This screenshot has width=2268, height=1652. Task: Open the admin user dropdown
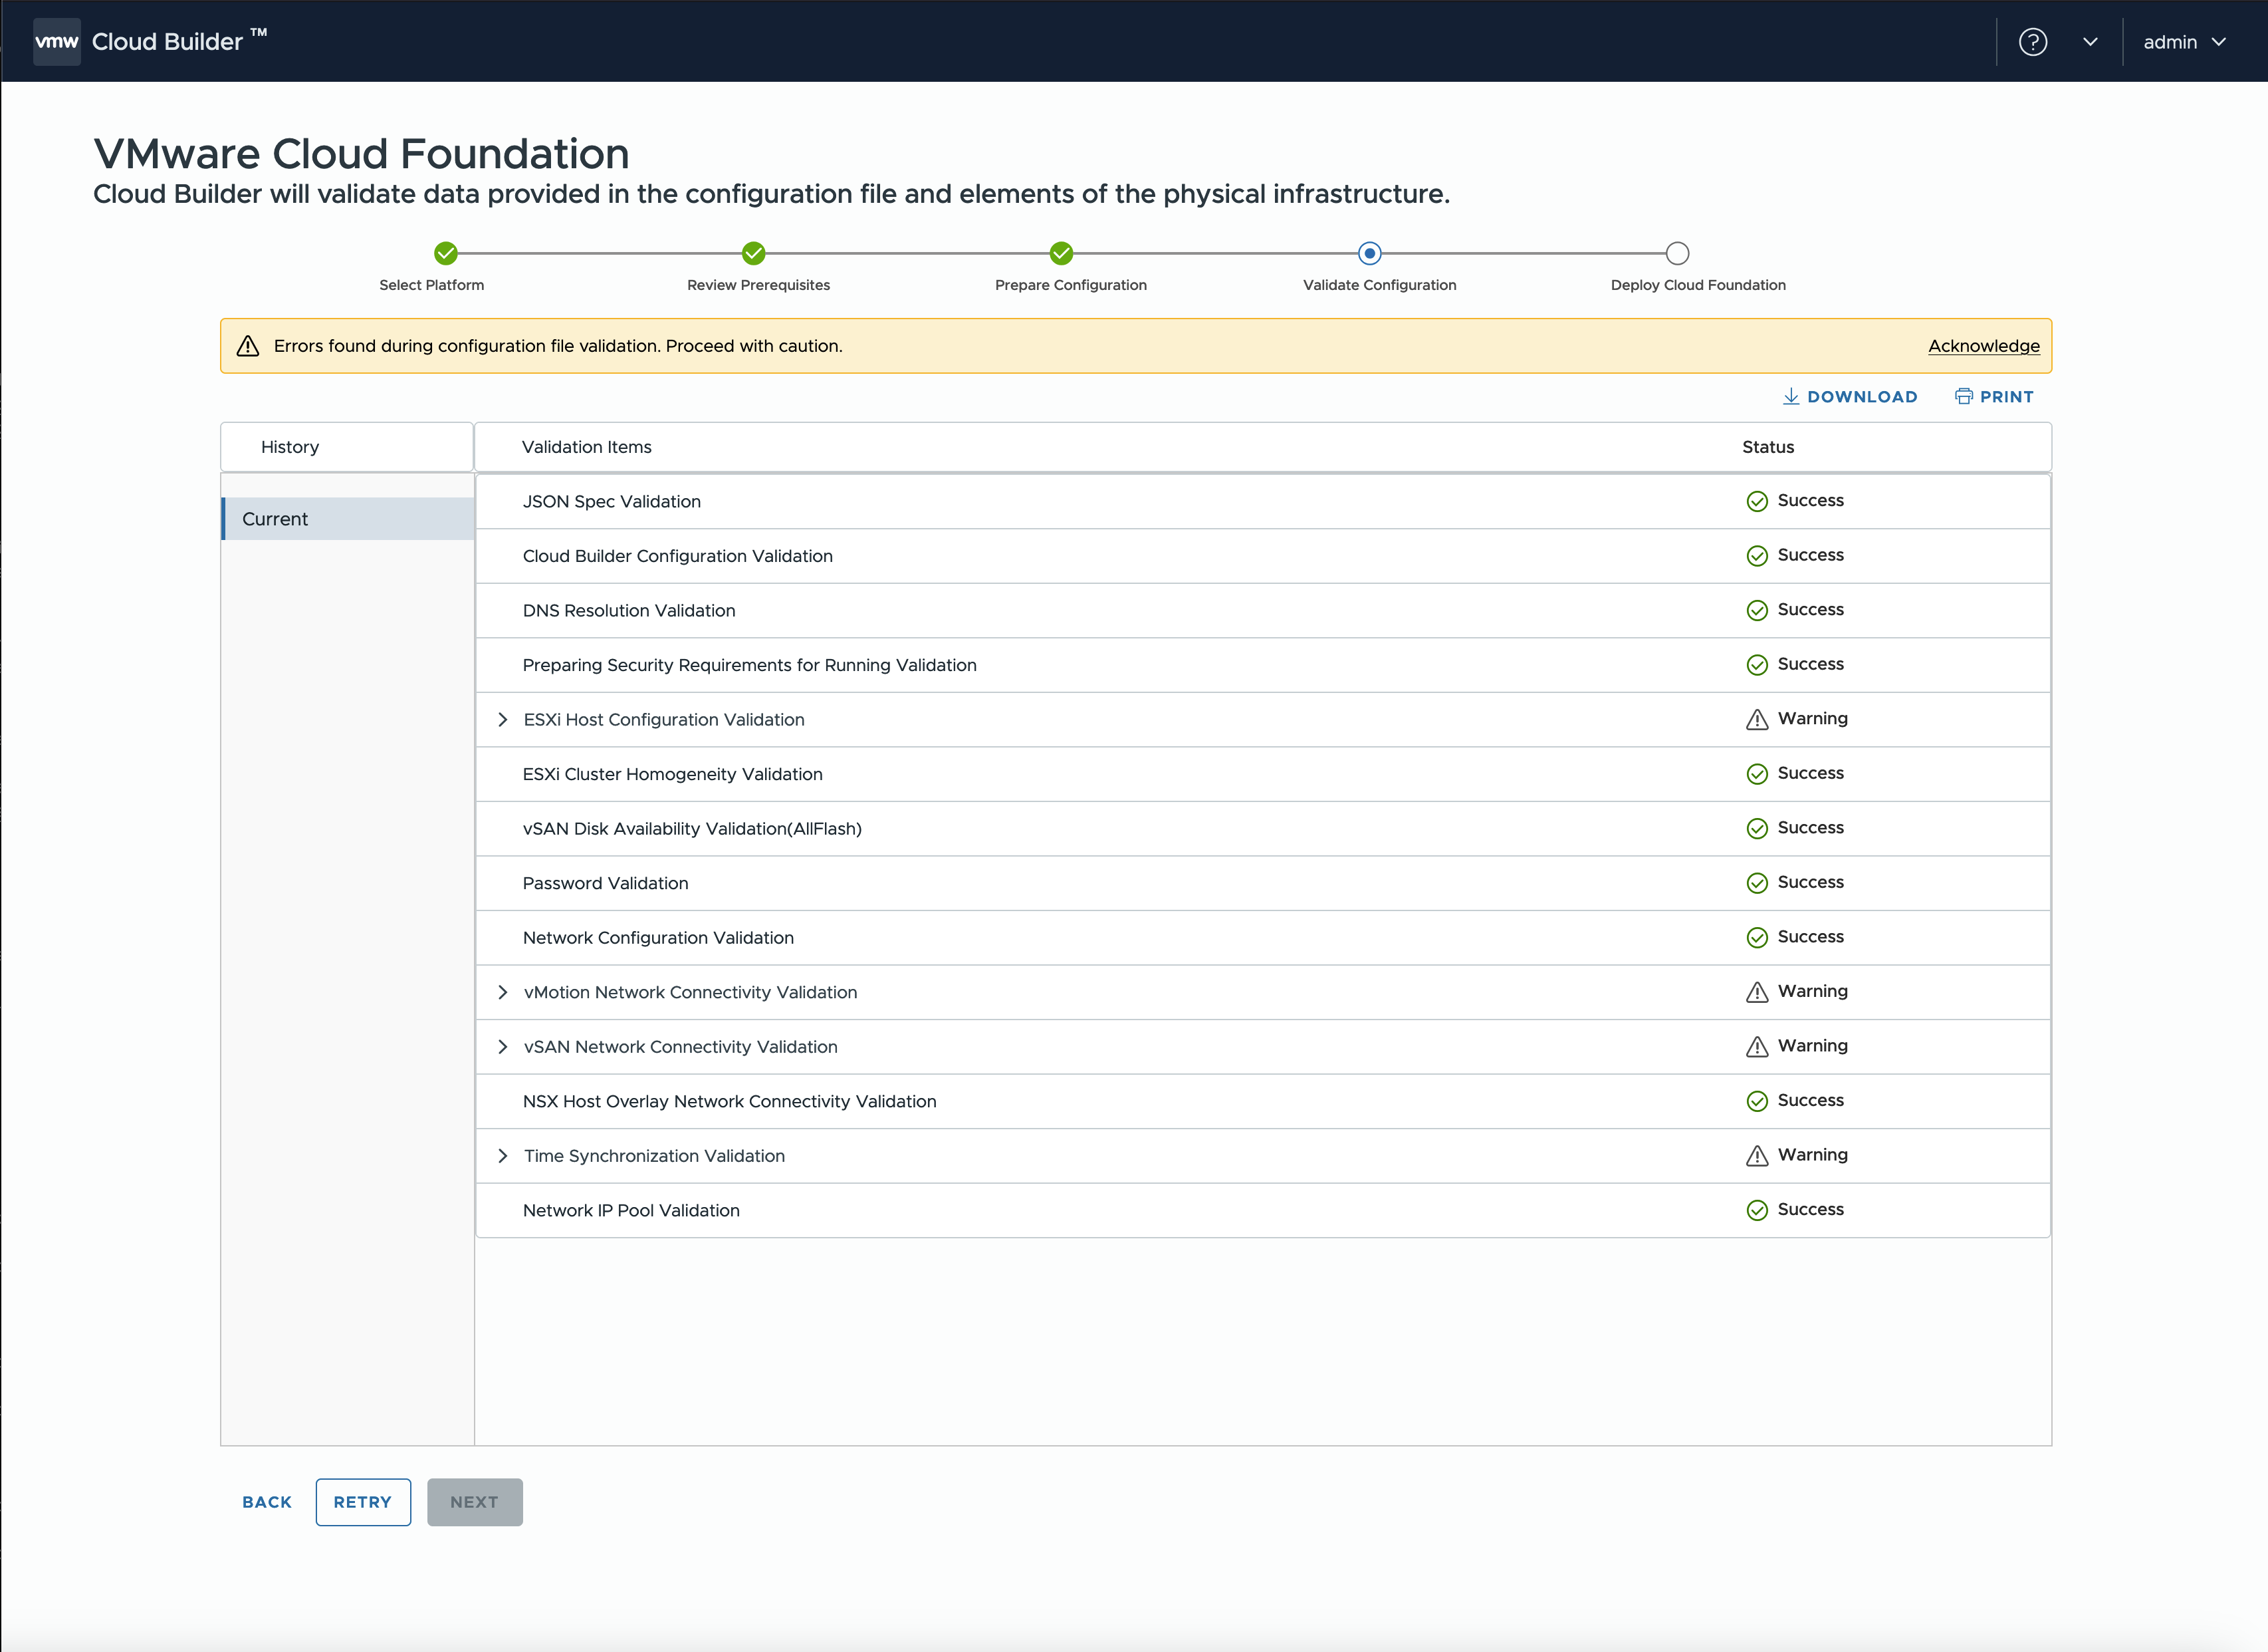2184,42
